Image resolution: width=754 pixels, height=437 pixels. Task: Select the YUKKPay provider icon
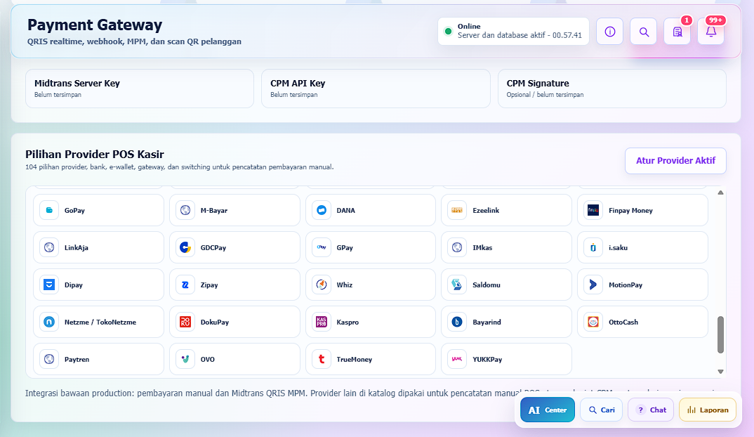click(457, 359)
